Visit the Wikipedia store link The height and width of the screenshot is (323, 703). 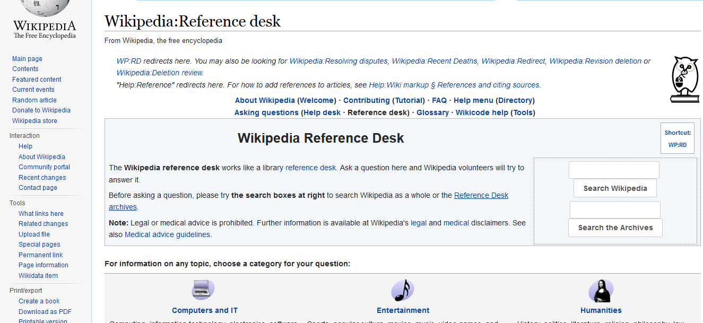pyautogui.click(x=34, y=121)
